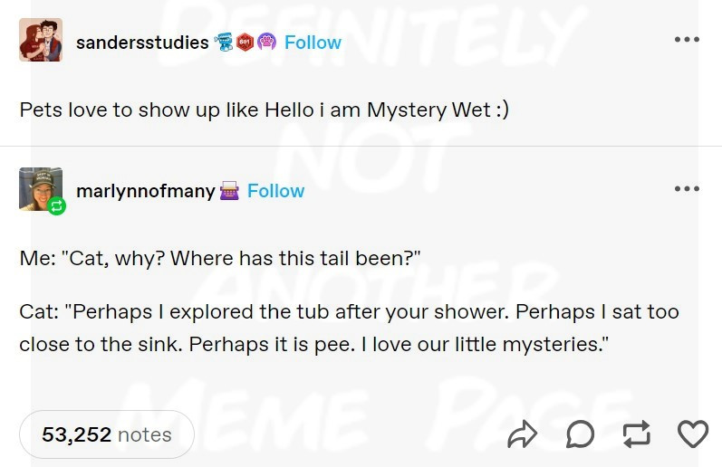The height and width of the screenshot is (467, 722).
Task: Open the three-dot menu for marlynnofmany's reblog
Action: click(686, 188)
